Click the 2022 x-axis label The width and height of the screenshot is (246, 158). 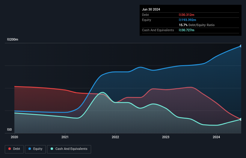[115, 137]
